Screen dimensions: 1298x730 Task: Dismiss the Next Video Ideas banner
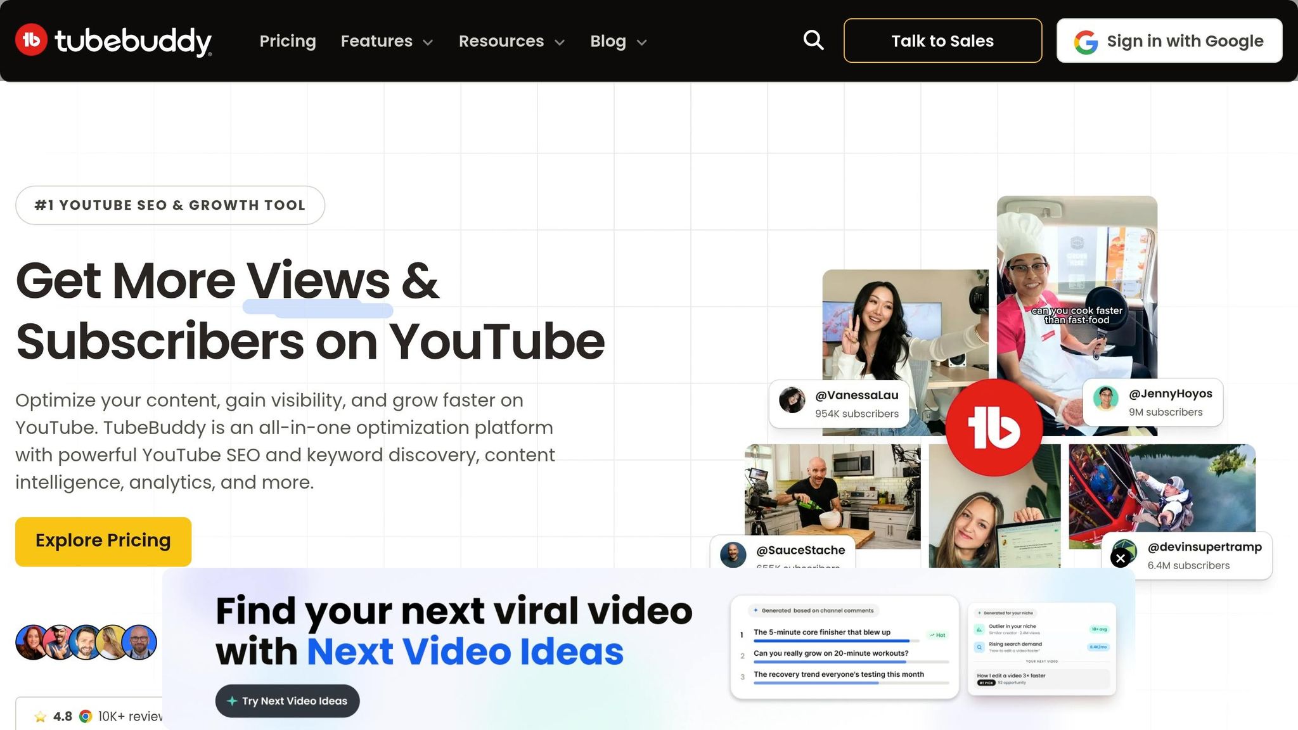(x=1121, y=558)
